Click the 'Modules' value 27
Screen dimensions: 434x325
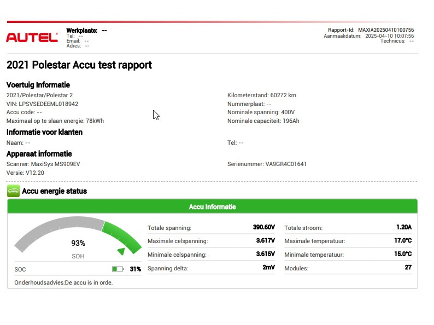click(408, 267)
